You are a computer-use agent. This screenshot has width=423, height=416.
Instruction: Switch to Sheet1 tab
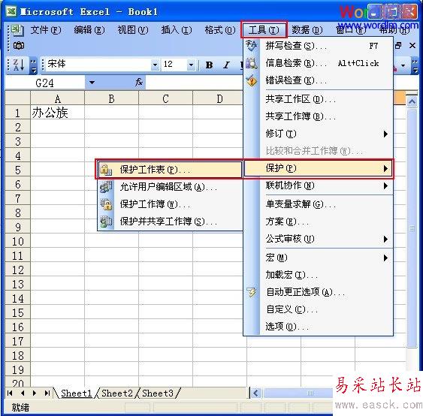tap(77, 393)
